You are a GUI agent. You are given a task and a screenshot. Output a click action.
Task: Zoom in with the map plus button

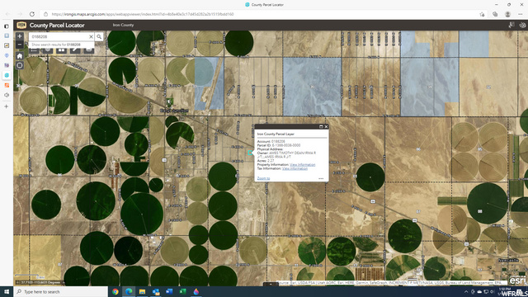20,36
